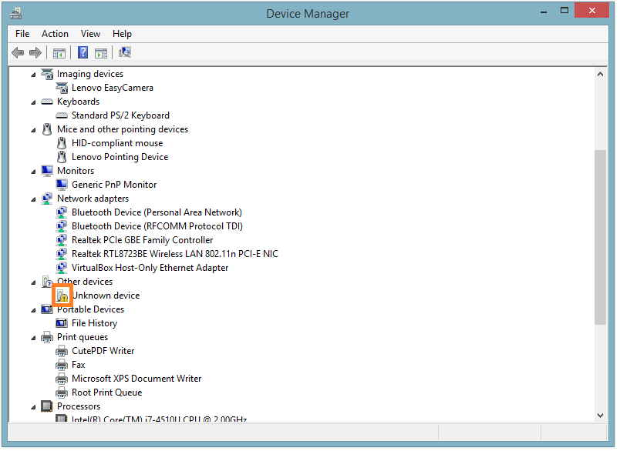Open the View menu

tap(90, 34)
